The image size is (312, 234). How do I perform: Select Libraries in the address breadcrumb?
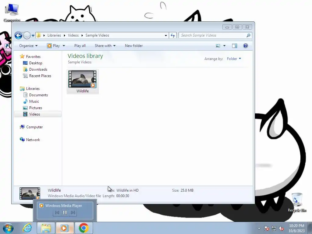[x=54, y=35]
